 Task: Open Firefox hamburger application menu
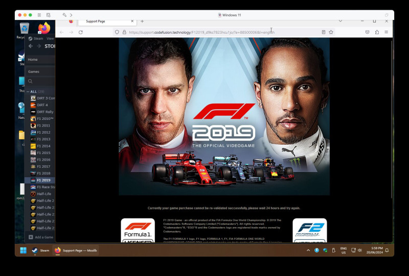pos(387,32)
